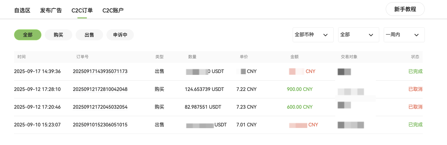Open order 20250912172810042048
This screenshot has width=447, height=145.
(x=100, y=89)
